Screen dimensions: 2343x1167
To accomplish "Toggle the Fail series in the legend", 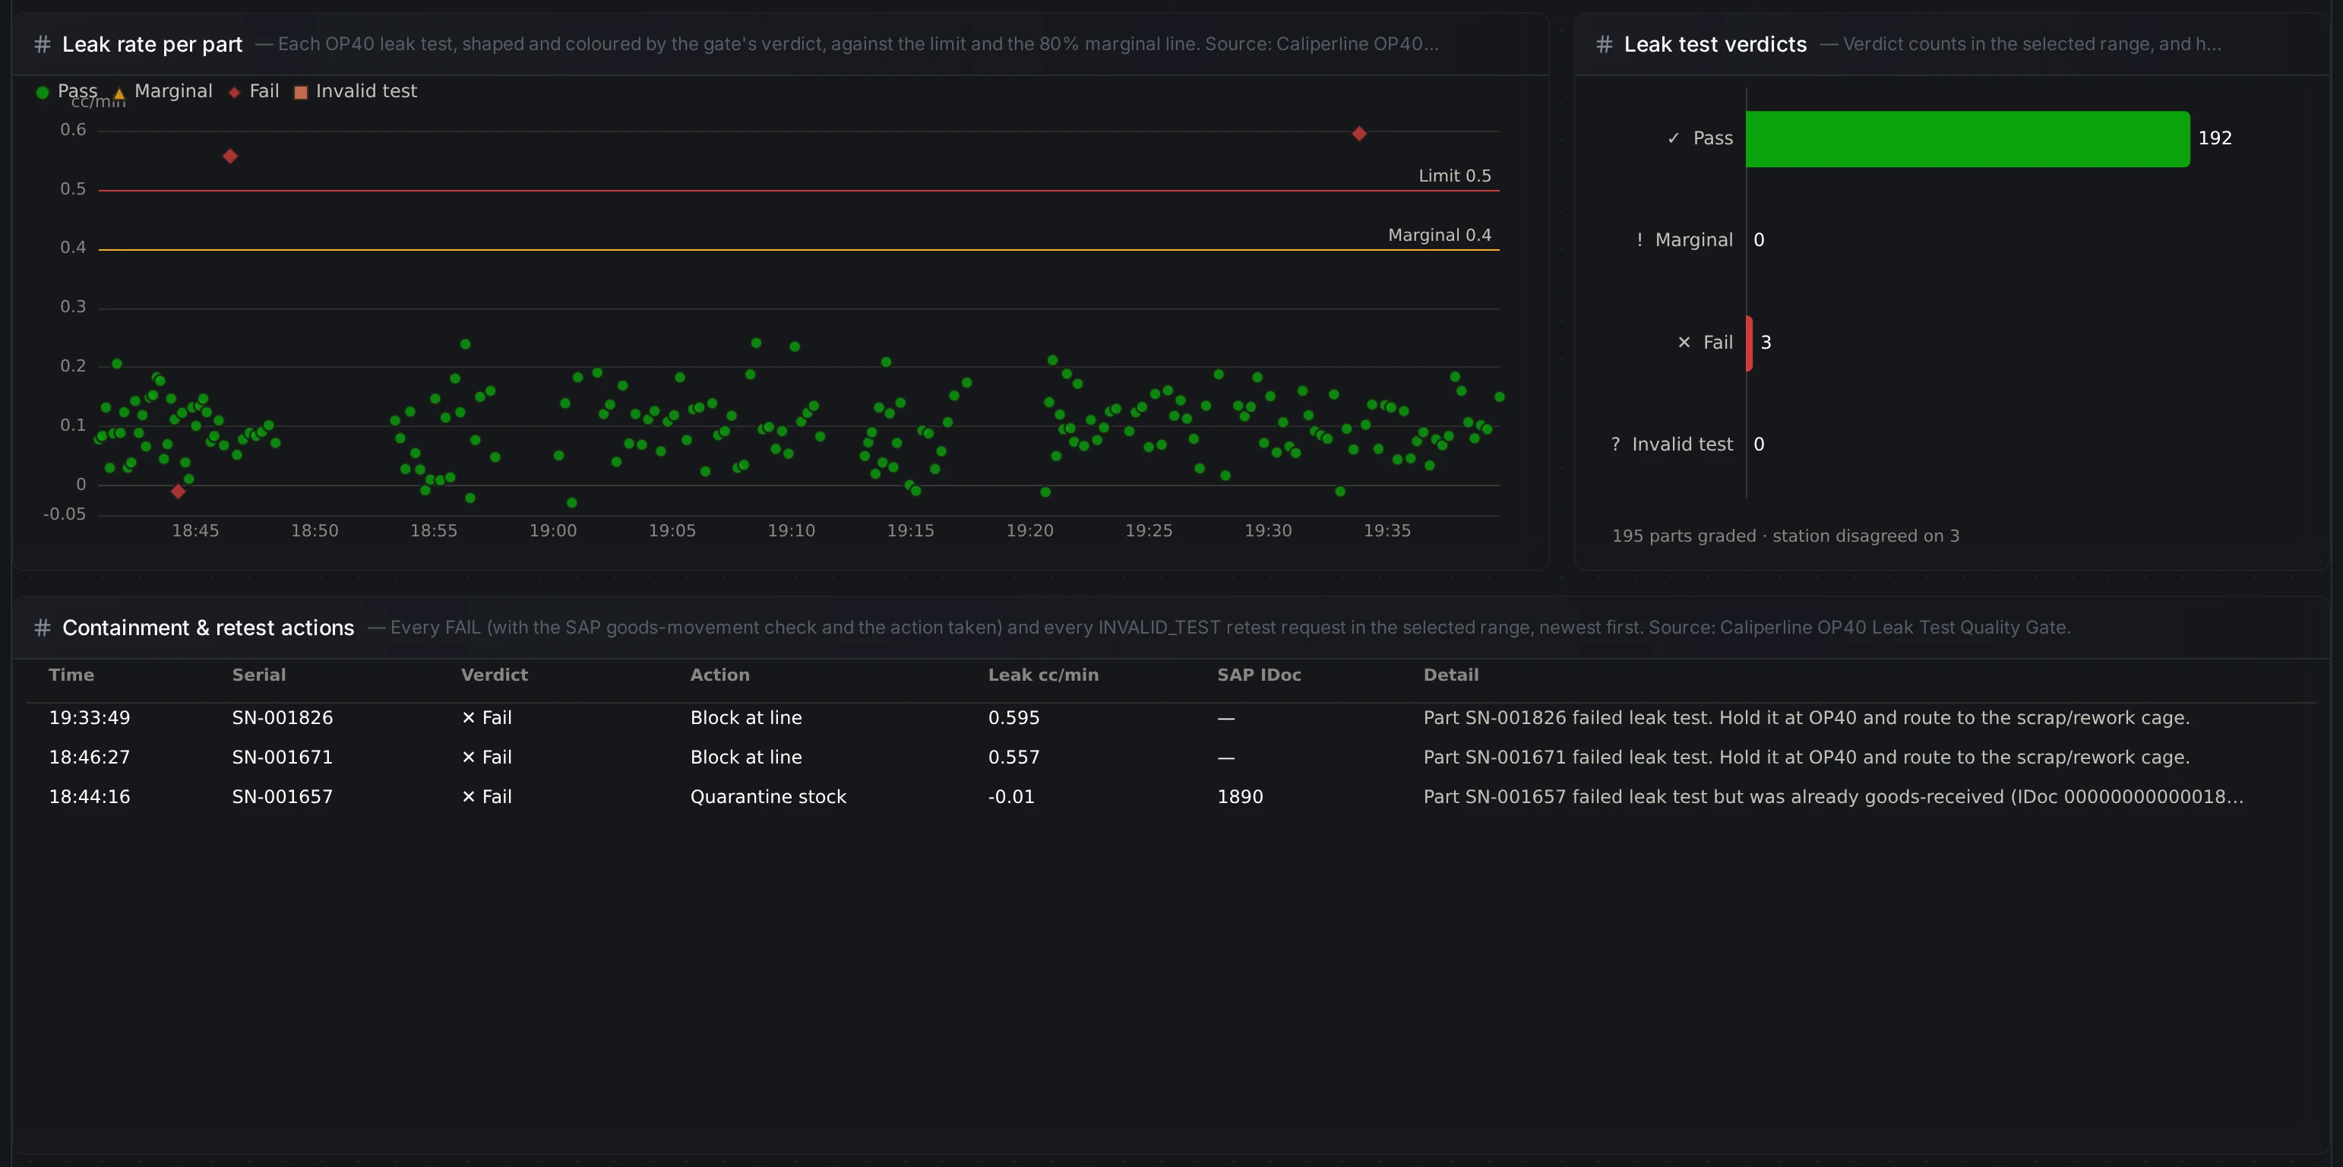I will pyautogui.click(x=254, y=91).
